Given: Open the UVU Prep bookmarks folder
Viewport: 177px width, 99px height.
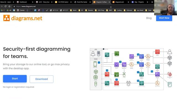Looking at the screenshot, I should pos(100,10).
